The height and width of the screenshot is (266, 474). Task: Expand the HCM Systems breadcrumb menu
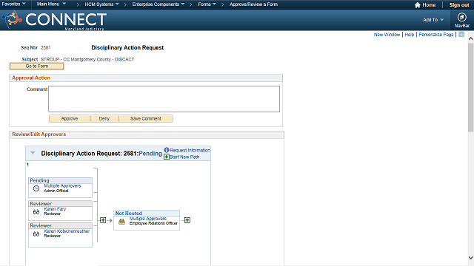tap(101, 4)
